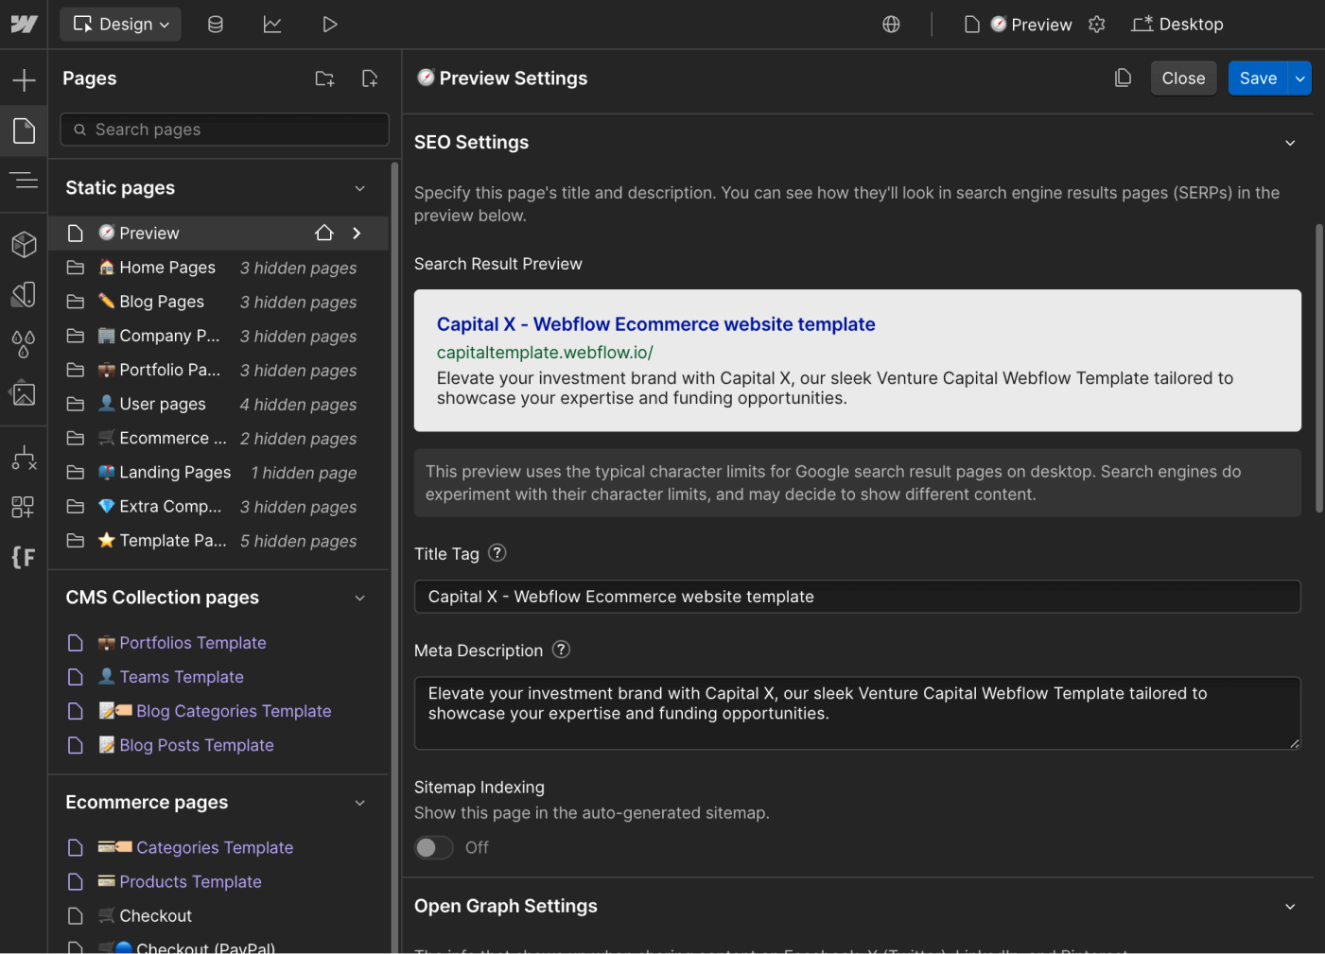
Task: Close the Preview Settings panel
Action: pyautogui.click(x=1183, y=78)
